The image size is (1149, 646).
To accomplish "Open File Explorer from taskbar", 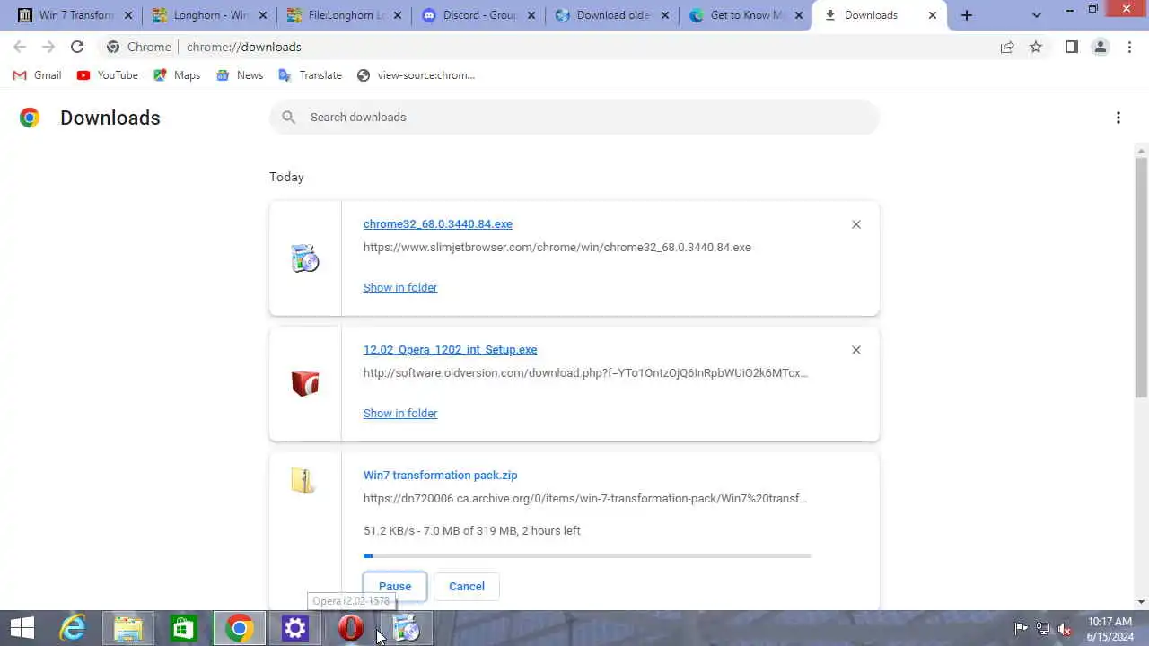I will (127, 628).
